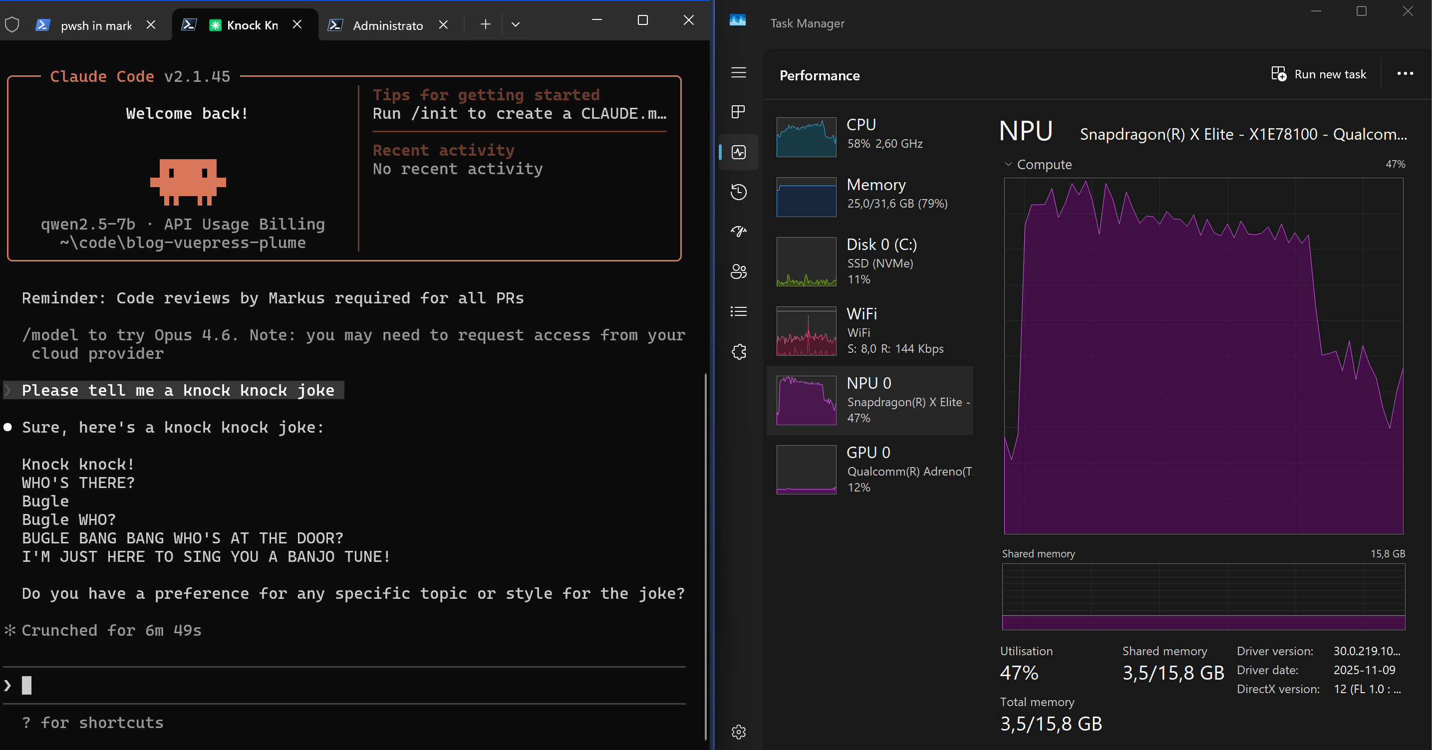Open the Services view in sidebar
The height and width of the screenshot is (750, 1432).
tap(738, 351)
